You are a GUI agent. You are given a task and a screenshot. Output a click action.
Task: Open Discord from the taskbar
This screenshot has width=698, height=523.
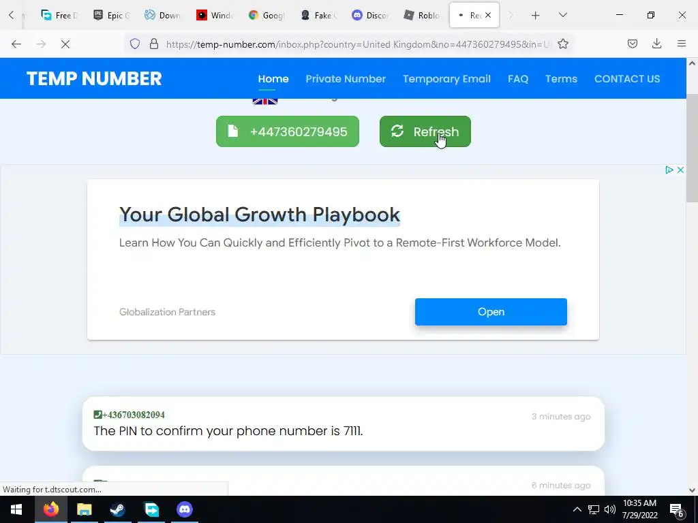(184, 509)
